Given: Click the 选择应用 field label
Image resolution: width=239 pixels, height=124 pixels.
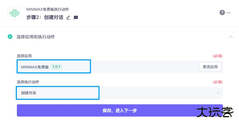Looking at the screenshot, I should pyautogui.click(x=24, y=56).
